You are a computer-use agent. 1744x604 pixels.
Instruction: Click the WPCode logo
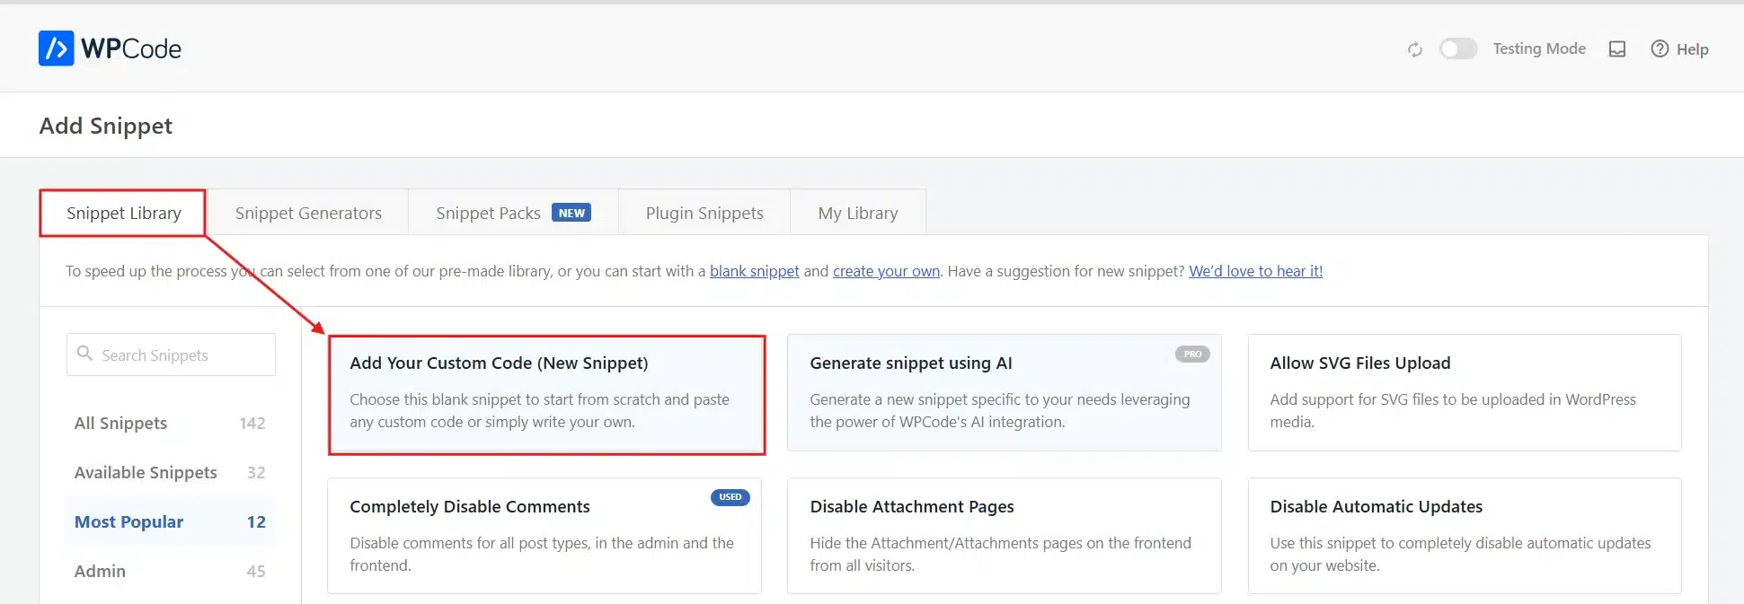(x=110, y=48)
